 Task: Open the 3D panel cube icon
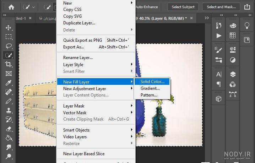[x=218, y=99]
